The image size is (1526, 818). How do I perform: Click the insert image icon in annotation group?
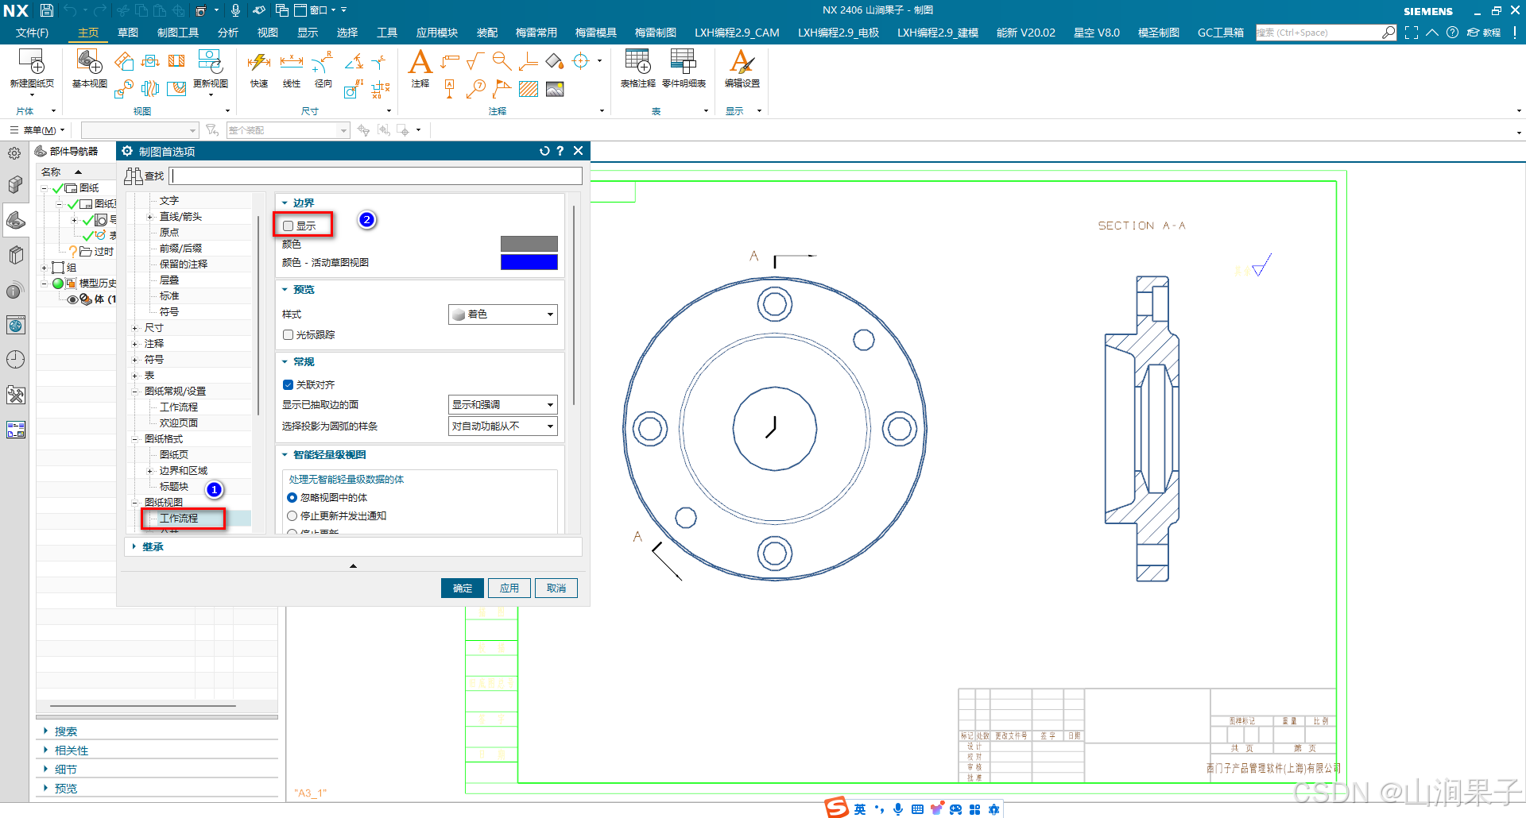[x=555, y=89]
